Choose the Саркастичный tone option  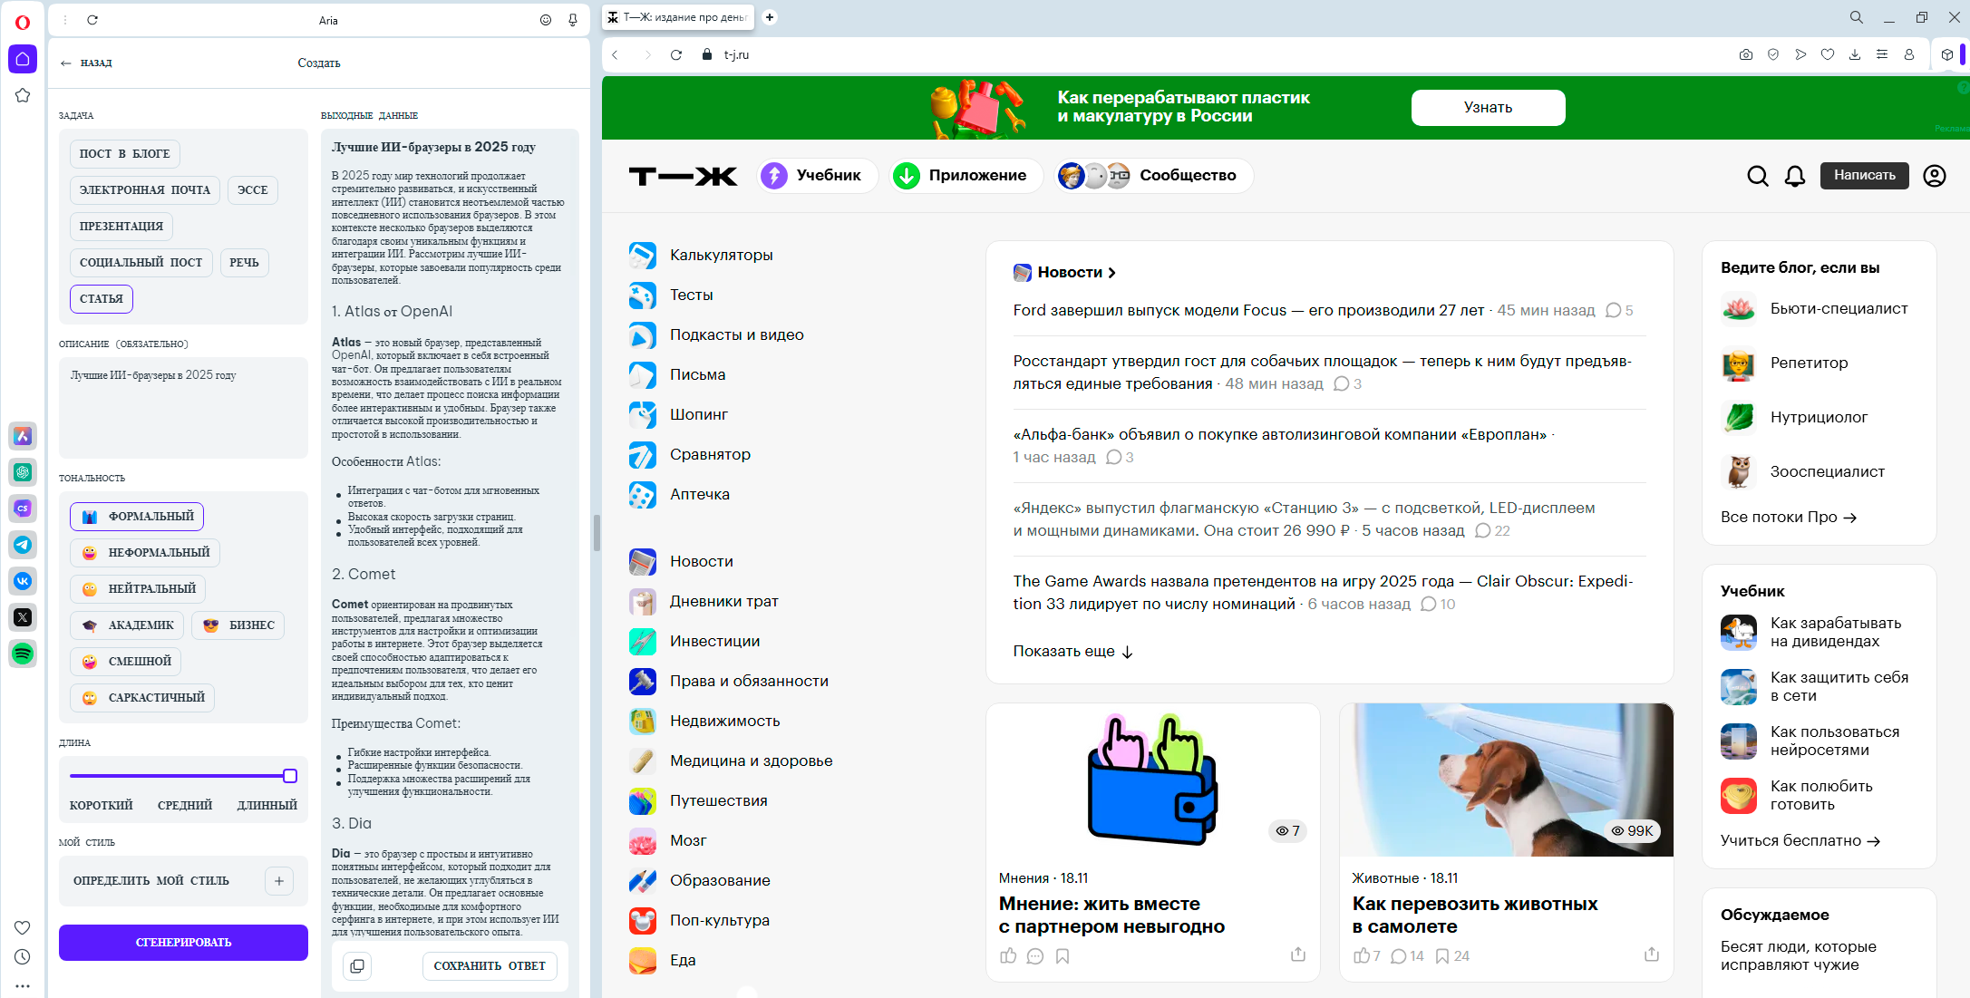142,698
